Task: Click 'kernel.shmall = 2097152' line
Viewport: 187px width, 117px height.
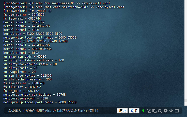Action: click(x=24, y=22)
